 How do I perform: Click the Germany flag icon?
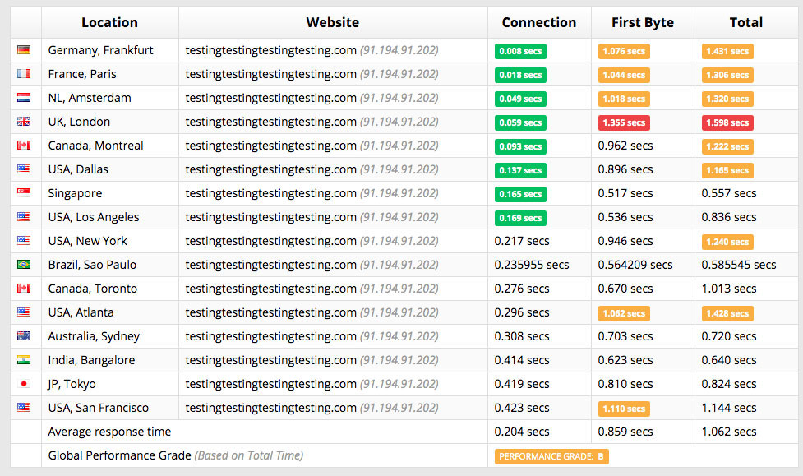[24, 49]
